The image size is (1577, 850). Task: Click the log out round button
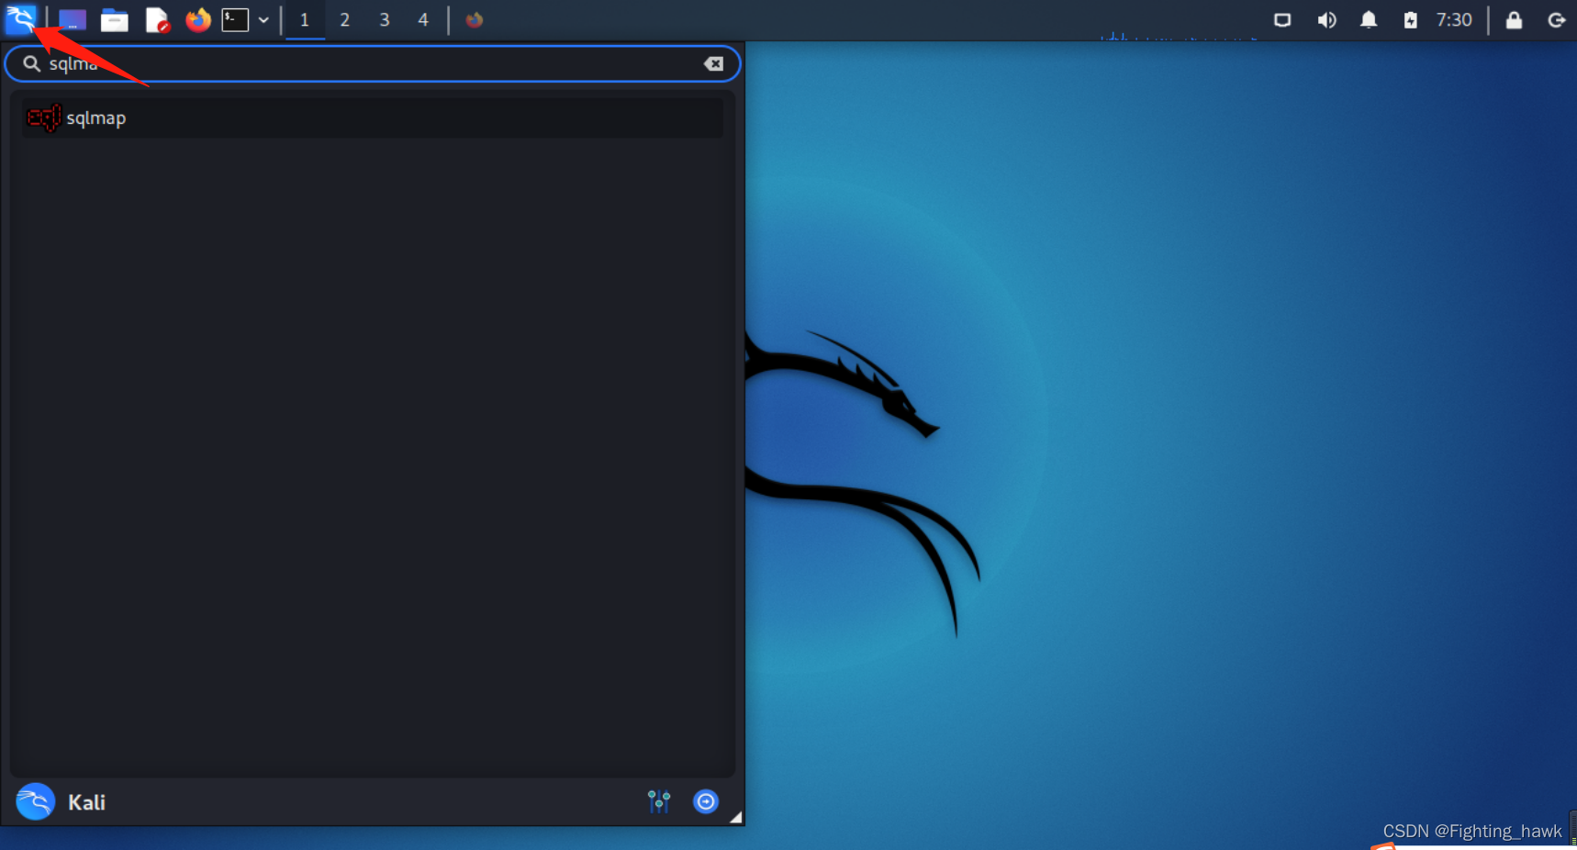[706, 801]
